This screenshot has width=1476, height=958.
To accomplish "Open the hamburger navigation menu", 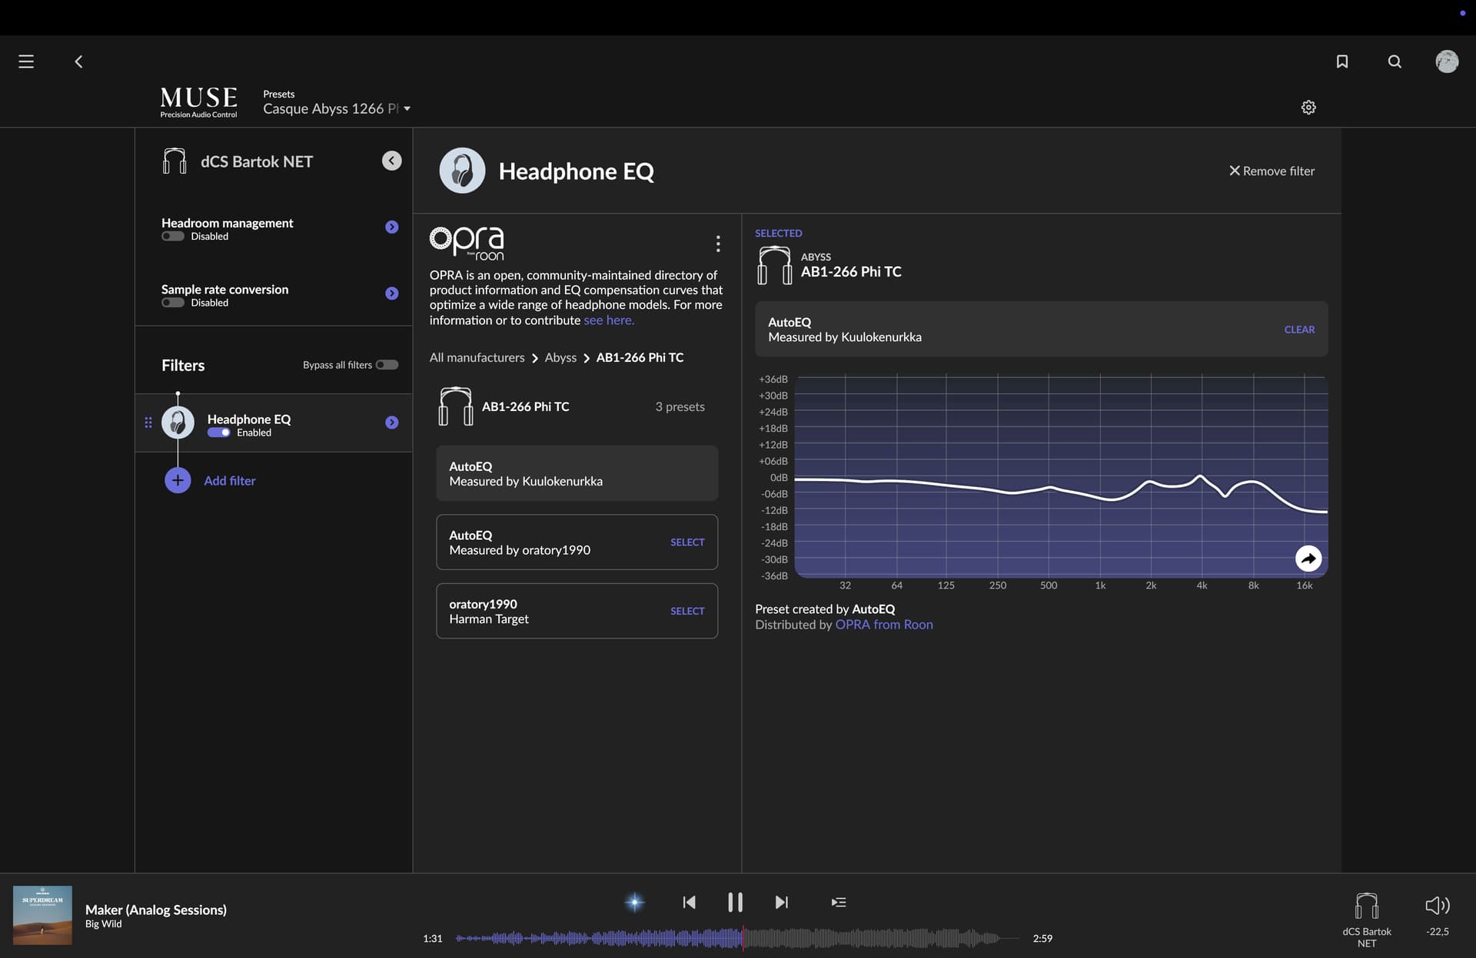I will 26,61.
